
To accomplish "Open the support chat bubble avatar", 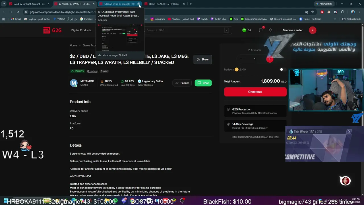I will [x=345, y=181].
